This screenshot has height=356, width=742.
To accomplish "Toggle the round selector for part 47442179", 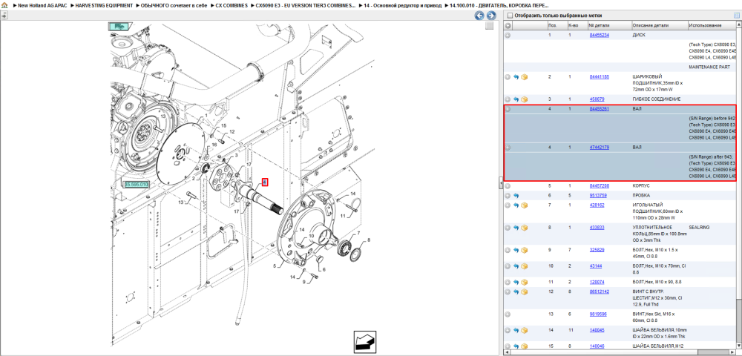I will (x=508, y=148).
